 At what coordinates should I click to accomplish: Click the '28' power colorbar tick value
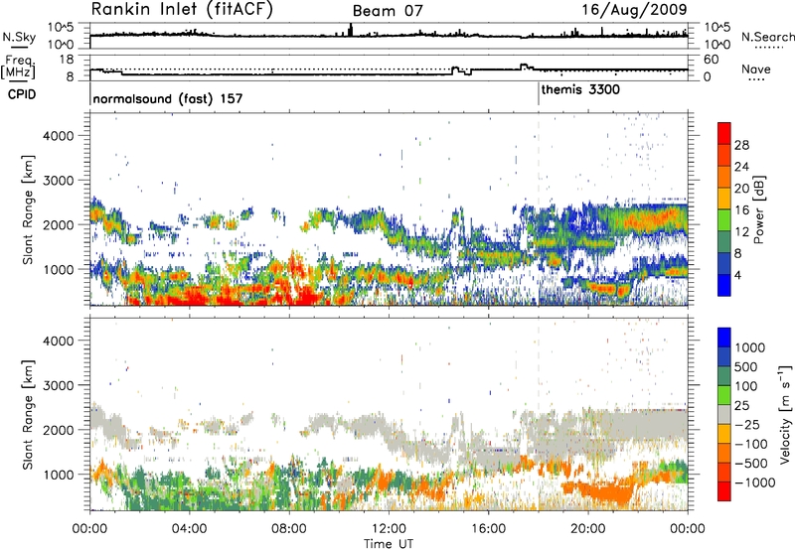pos(741,145)
